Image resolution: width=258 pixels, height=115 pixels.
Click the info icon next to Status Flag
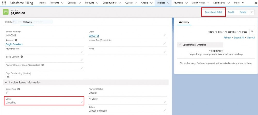coord(19,89)
